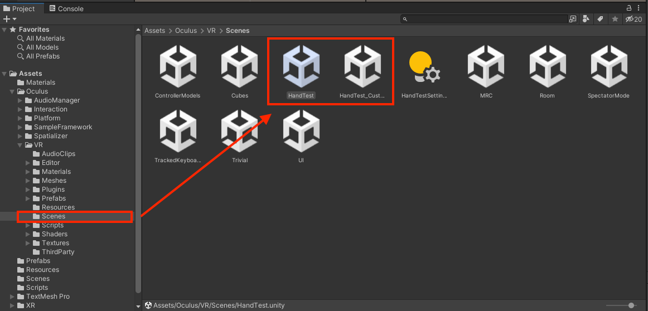Collapse the Oculus folder
648x311 pixels.
[x=12, y=92]
